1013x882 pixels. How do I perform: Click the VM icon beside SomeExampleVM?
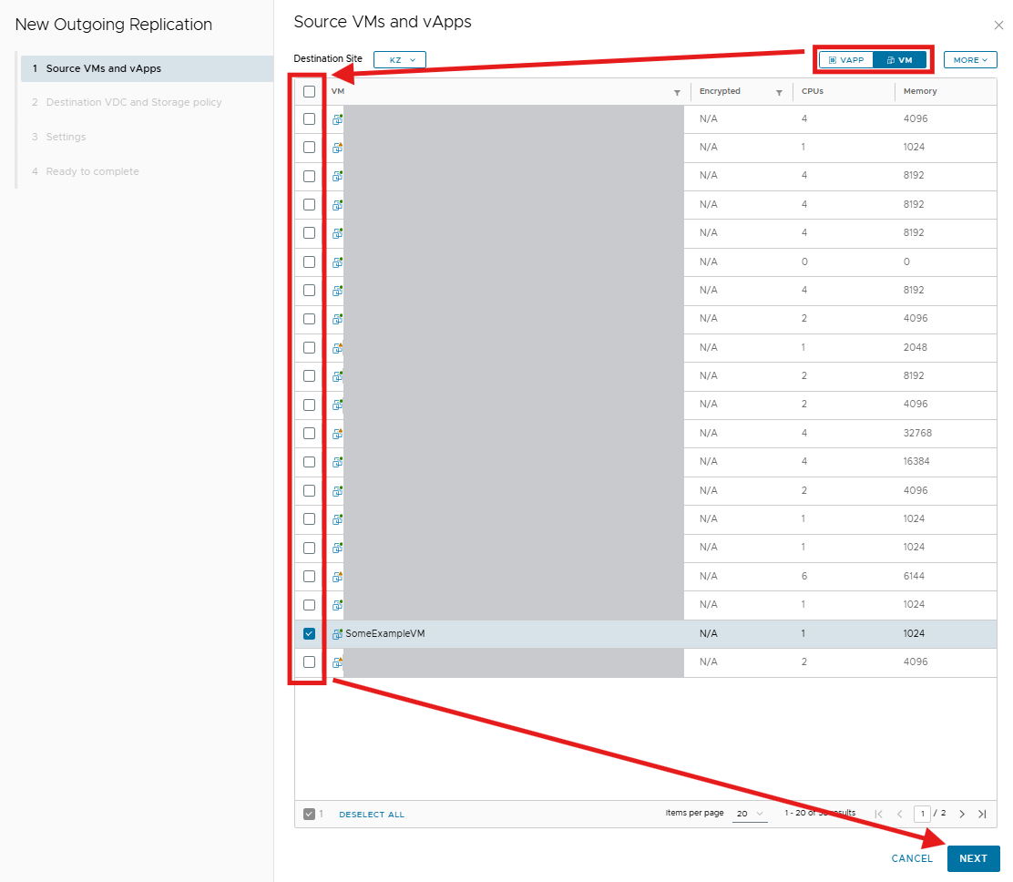click(337, 634)
